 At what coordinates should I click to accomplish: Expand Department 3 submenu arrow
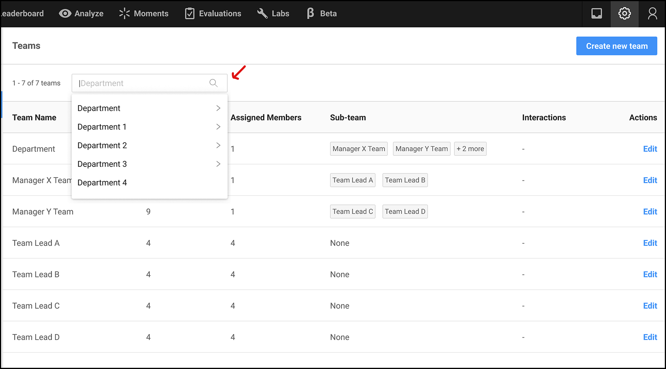click(218, 164)
